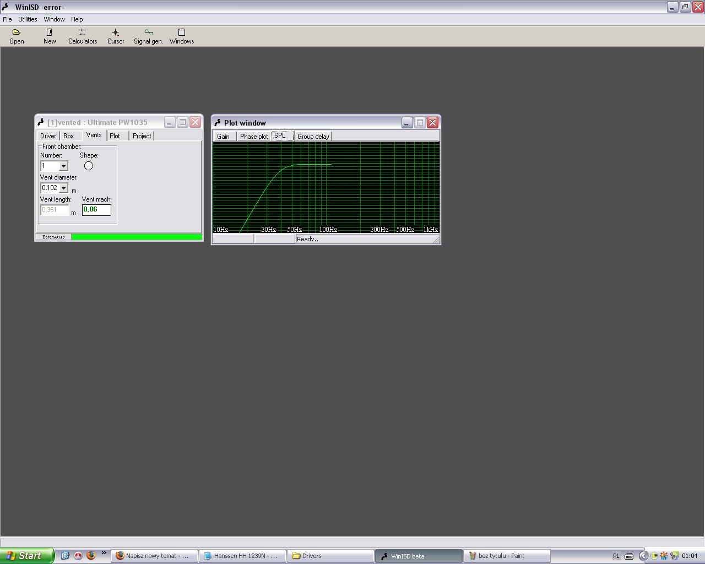The image size is (705, 564).
Task: Switch to the Driver tab
Action: pos(48,136)
